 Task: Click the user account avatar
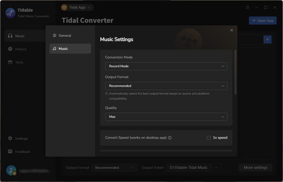click(x=11, y=170)
